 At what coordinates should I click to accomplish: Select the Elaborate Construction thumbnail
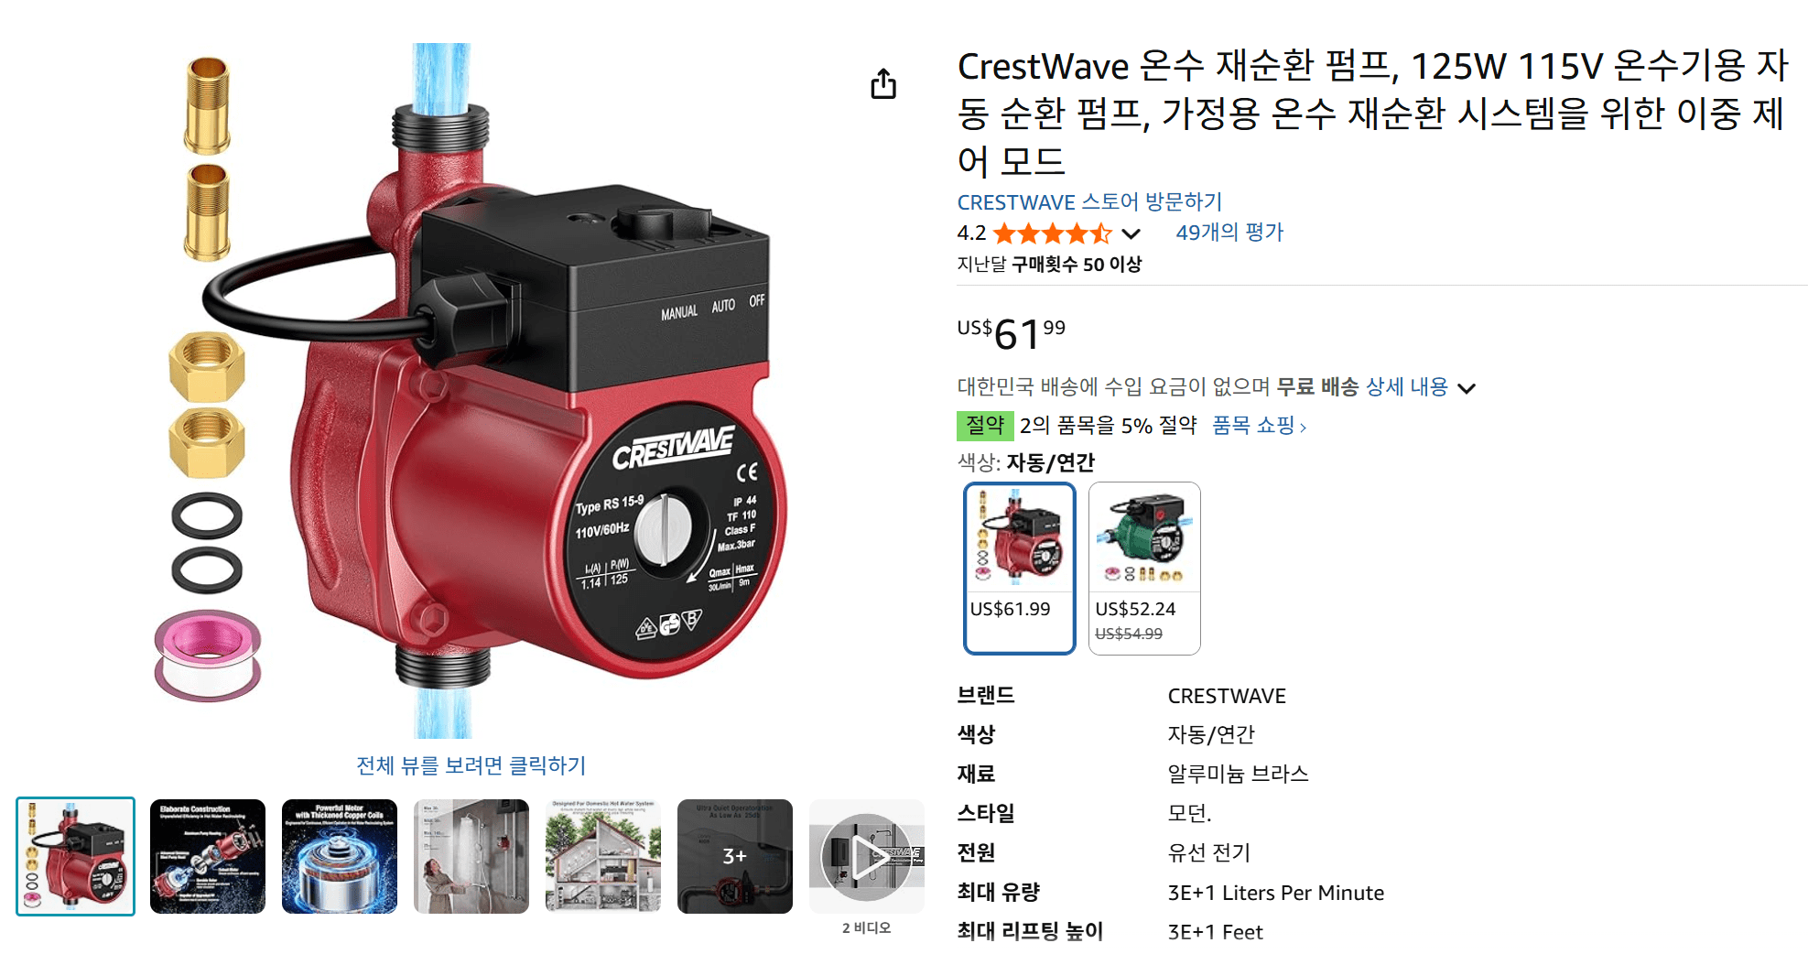208,856
